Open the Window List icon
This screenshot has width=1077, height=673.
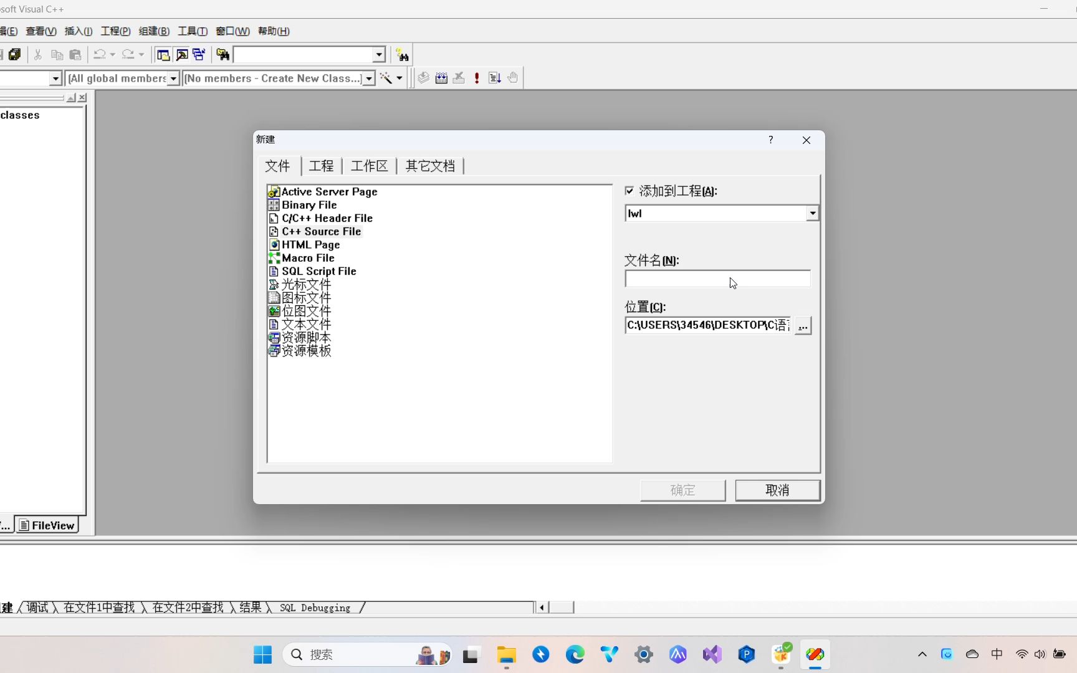(x=199, y=55)
